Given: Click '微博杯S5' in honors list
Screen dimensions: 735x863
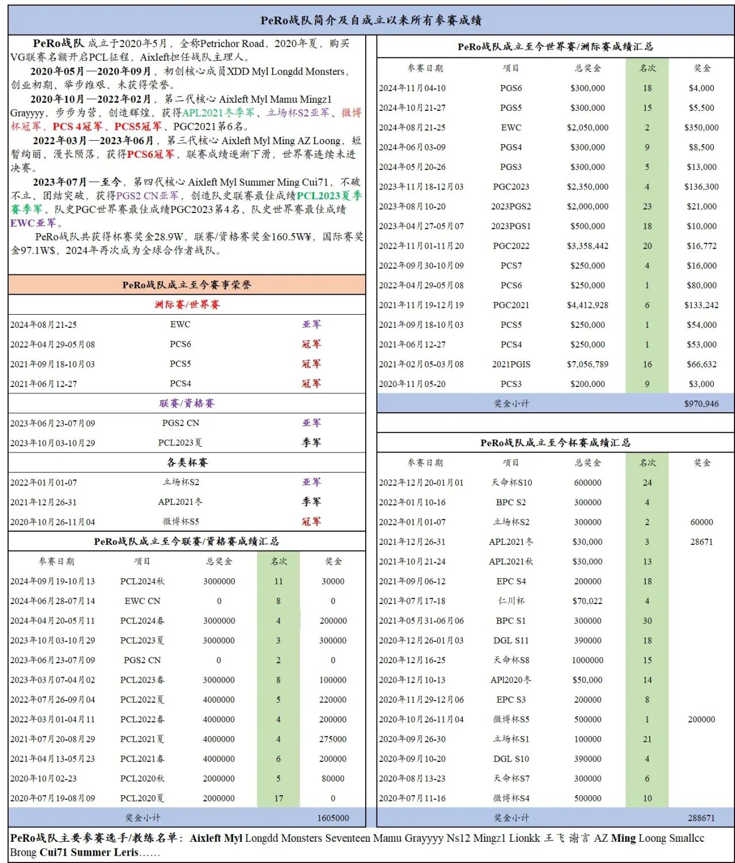Looking at the screenshot, I should (180, 521).
